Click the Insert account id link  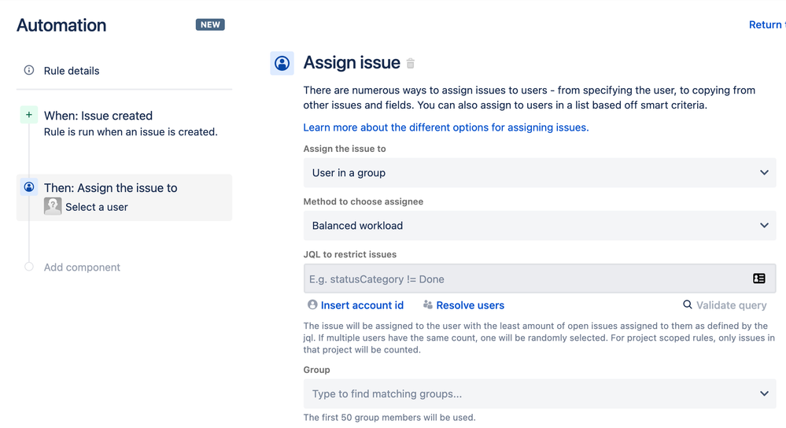362,305
